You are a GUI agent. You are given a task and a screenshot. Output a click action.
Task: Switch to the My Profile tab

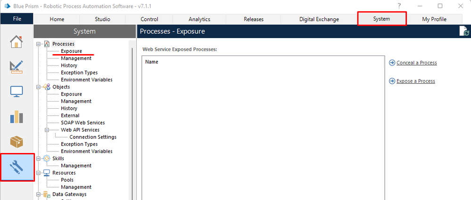coord(434,19)
